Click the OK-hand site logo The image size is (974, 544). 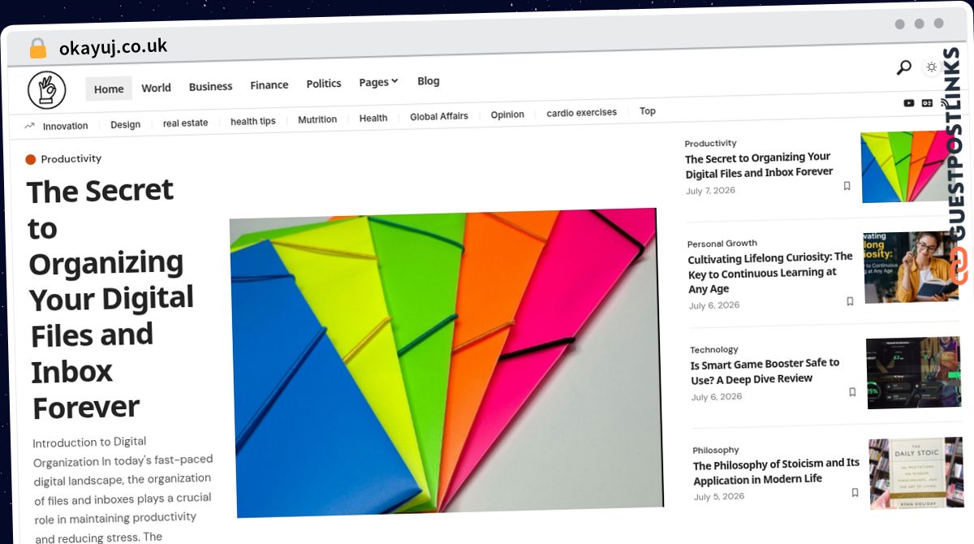(46, 90)
